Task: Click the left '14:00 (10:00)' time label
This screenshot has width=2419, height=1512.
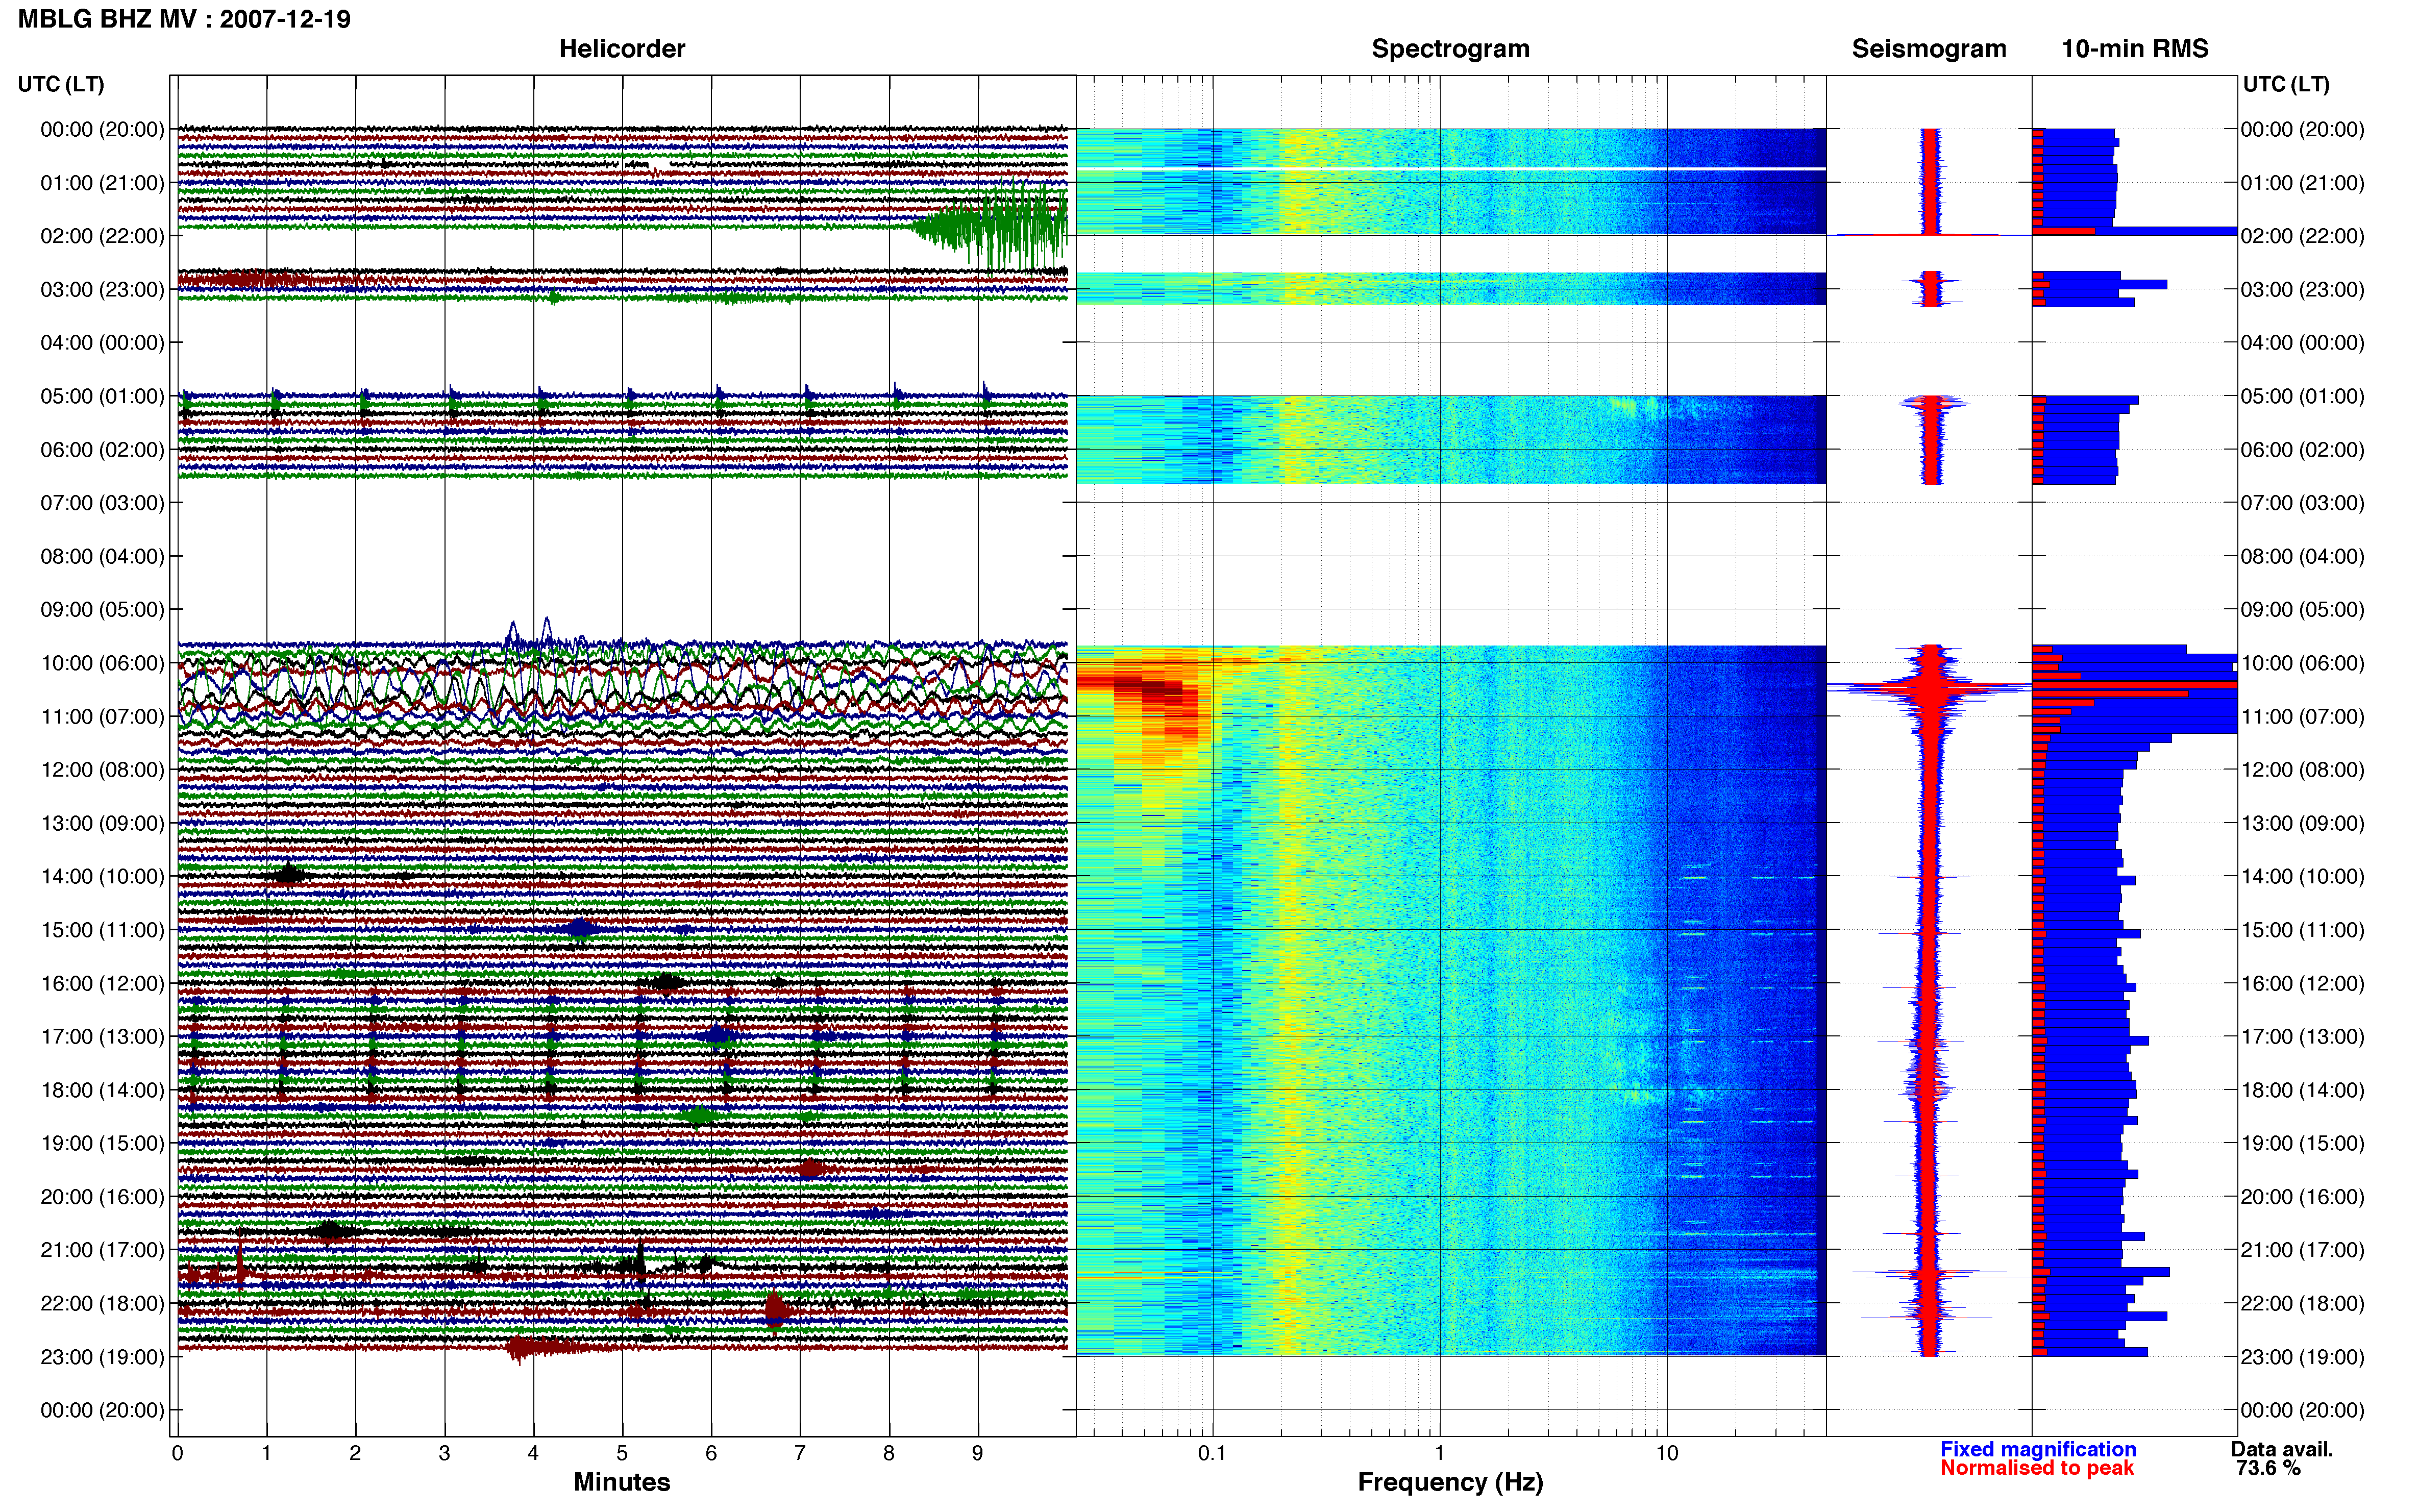Action: 102,876
